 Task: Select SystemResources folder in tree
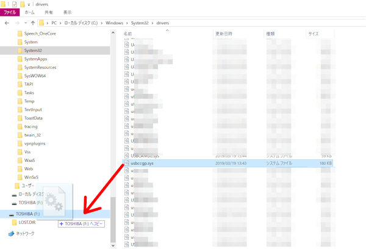(x=40, y=67)
